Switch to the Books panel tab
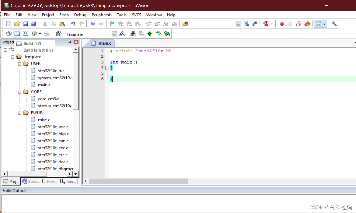This screenshot has width=356, height=213. click(x=31, y=181)
